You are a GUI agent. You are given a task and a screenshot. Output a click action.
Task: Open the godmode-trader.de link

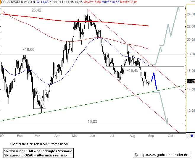pos(164,155)
